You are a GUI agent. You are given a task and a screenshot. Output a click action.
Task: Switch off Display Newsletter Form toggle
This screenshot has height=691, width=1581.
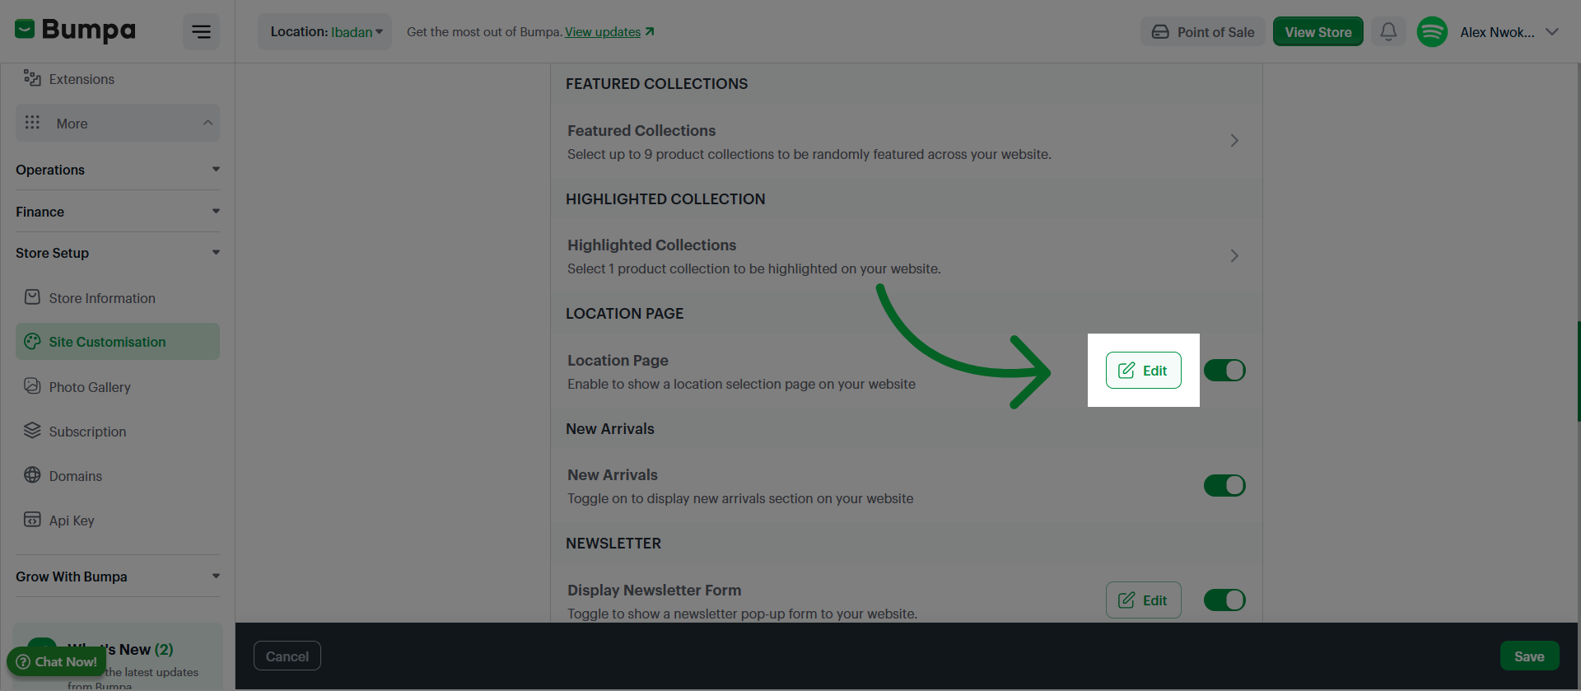click(x=1224, y=600)
